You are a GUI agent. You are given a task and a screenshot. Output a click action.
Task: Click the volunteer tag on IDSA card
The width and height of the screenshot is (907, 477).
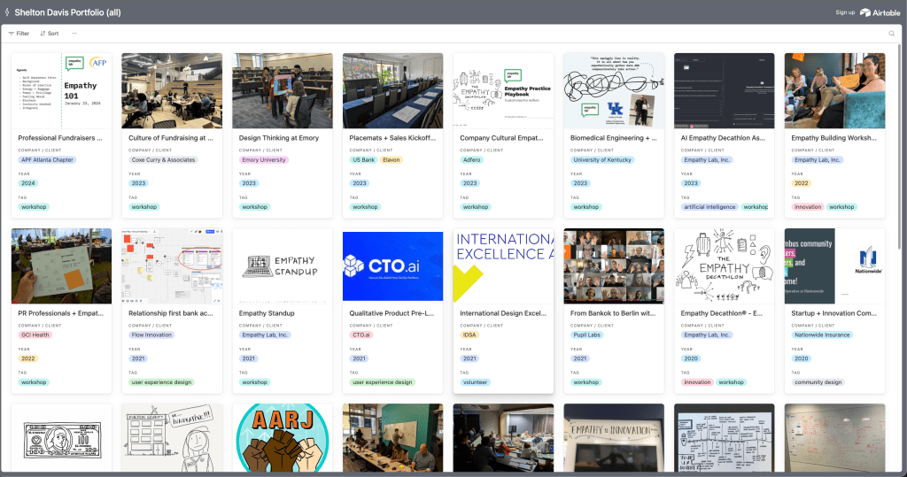(475, 382)
